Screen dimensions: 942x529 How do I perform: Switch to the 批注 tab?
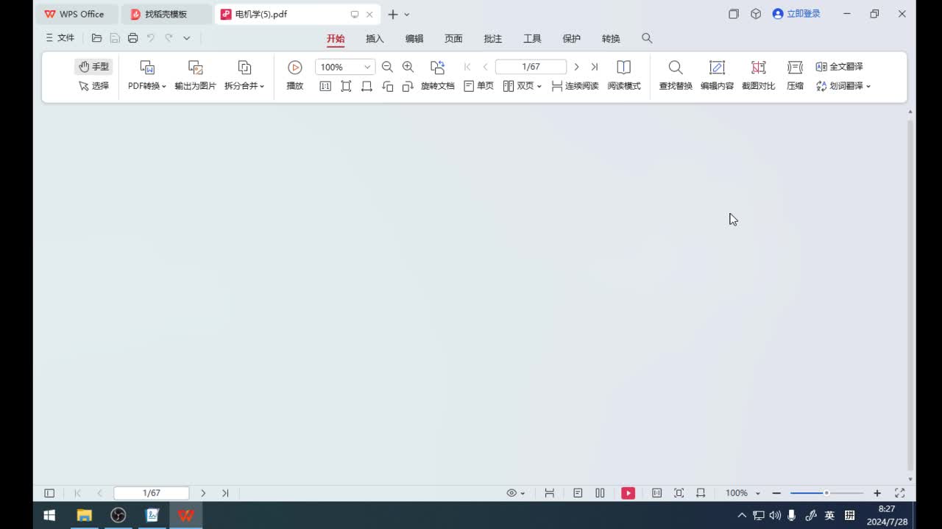pos(493,38)
